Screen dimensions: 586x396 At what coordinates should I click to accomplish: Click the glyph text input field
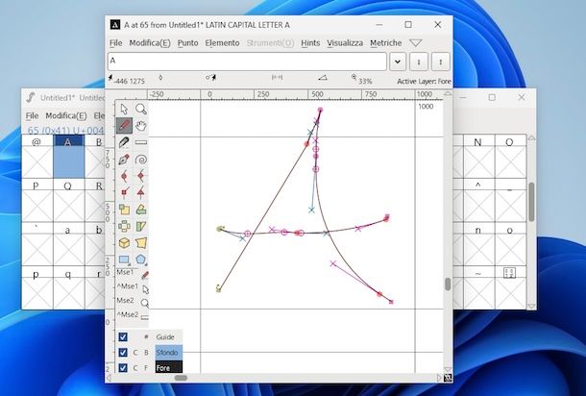coord(247,62)
